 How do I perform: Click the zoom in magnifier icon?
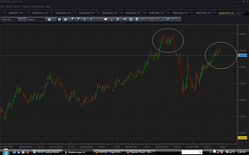[73, 19]
